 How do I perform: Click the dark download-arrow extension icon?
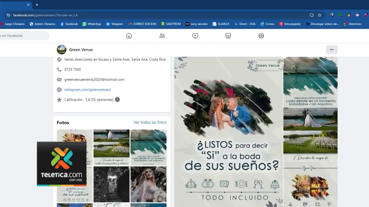coord(349,15)
